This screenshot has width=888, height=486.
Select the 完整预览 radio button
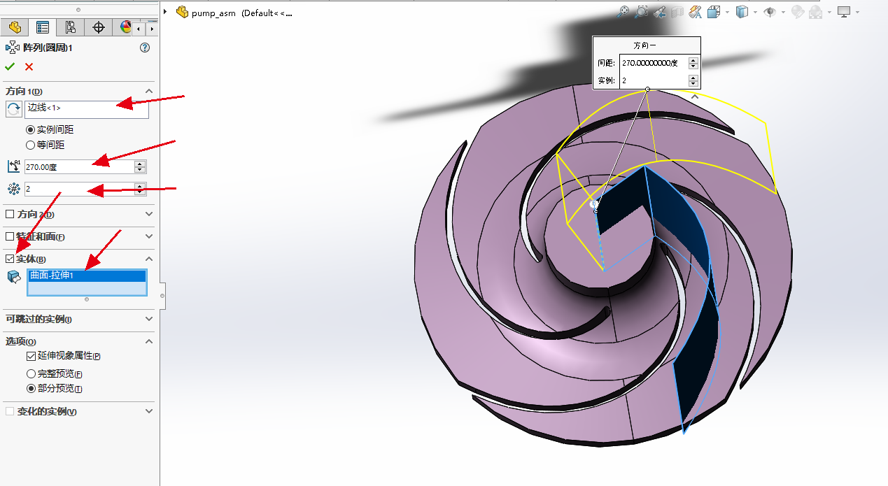30,373
